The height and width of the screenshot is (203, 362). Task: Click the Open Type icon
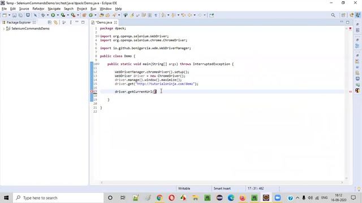[x=102, y=15]
